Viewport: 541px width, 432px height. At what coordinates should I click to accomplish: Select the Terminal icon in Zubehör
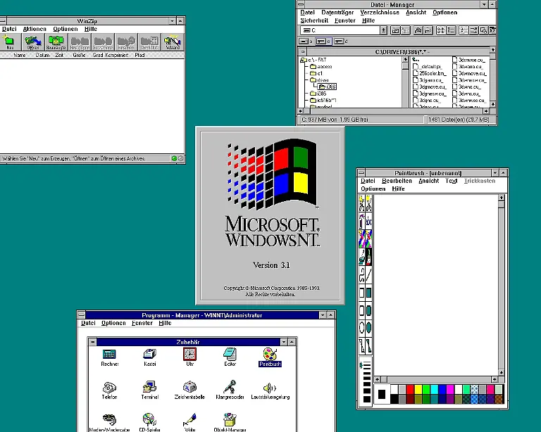tap(150, 390)
